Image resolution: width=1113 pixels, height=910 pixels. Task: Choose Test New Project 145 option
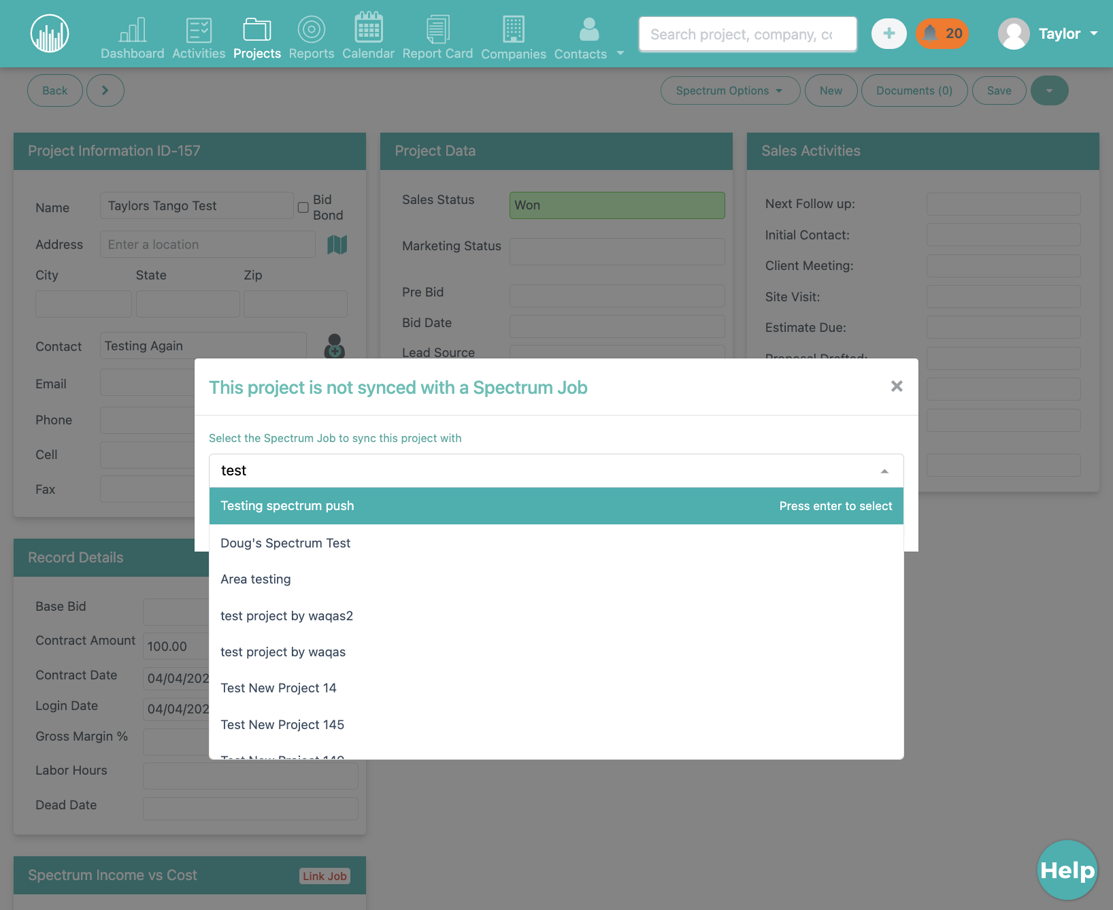point(556,724)
